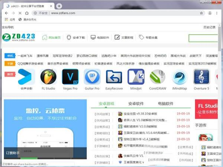223x167 pixels.
Task: Click the browser forward arrow
Action: click(13, 13)
